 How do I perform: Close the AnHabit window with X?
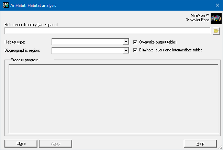pyautogui.click(x=217, y=5)
